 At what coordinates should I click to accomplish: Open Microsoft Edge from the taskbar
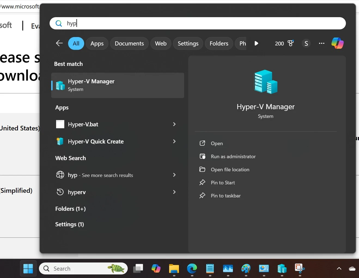click(x=192, y=269)
